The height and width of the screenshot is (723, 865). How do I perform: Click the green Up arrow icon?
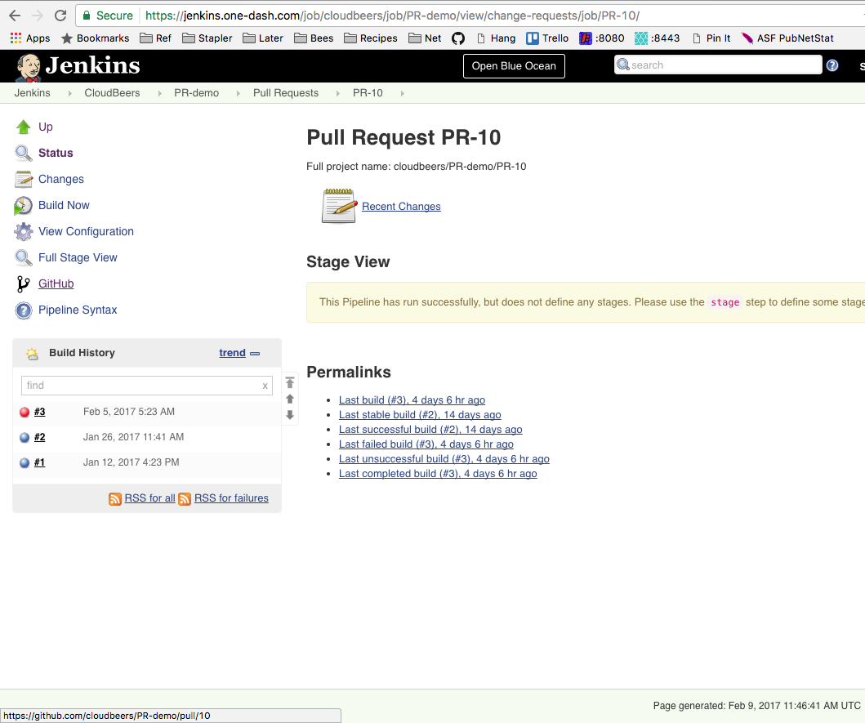coord(24,127)
